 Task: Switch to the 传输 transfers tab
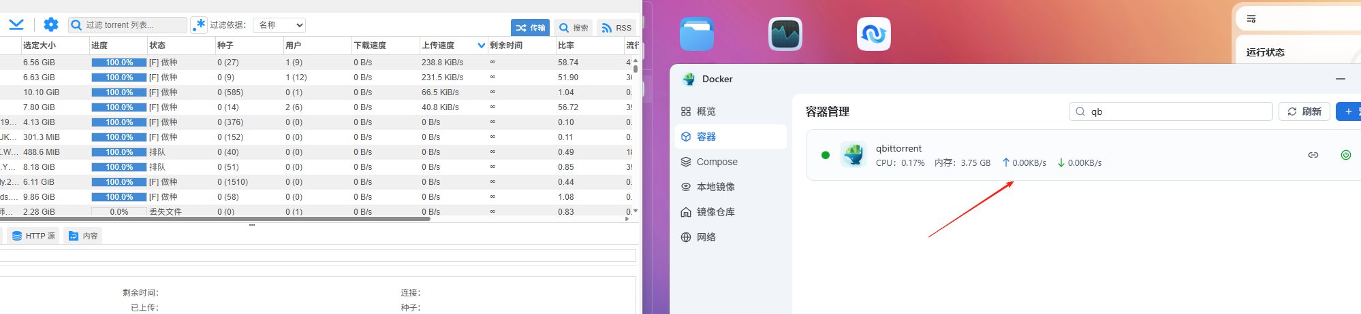[530, 28]
